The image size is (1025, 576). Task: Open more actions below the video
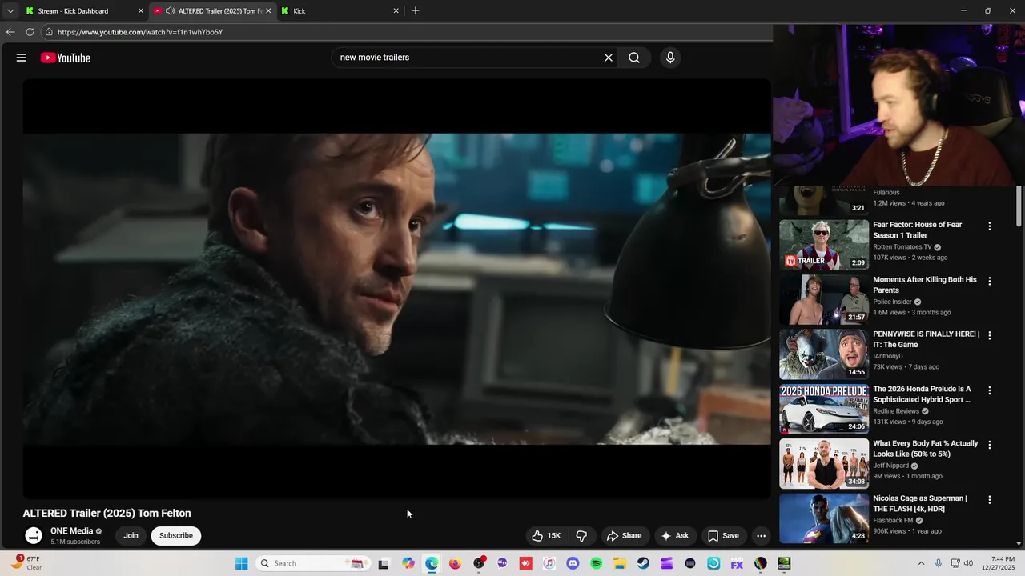(x=762, y=536)
